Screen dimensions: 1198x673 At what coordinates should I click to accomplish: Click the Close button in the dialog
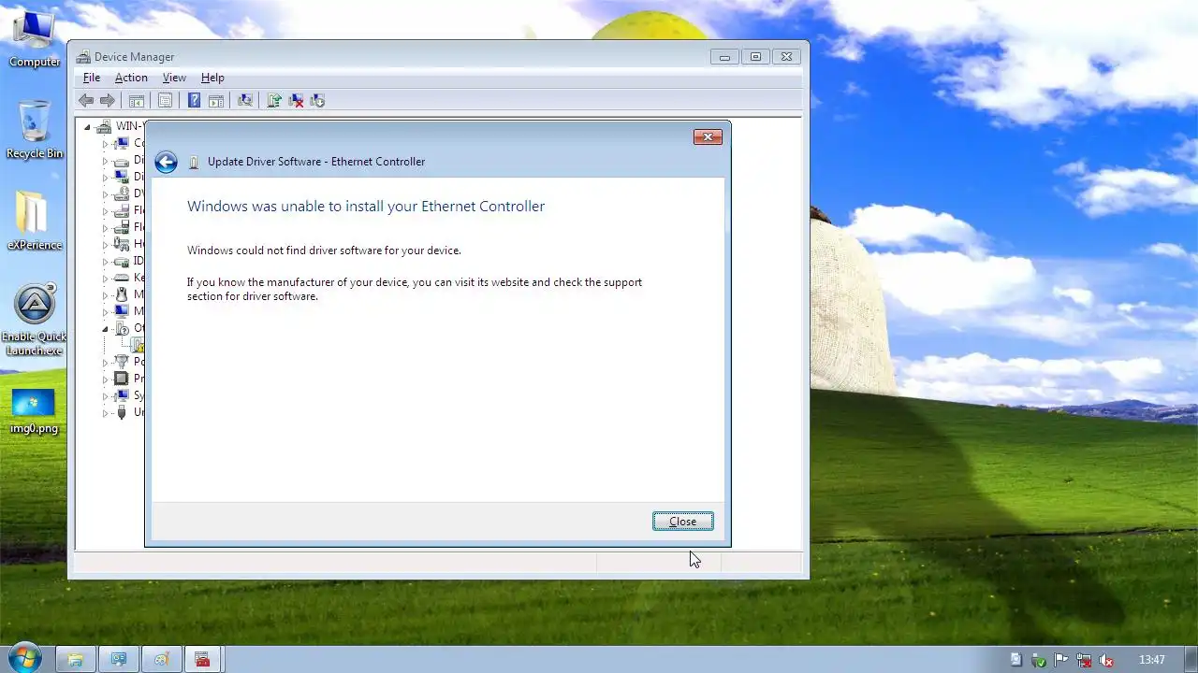click(x=683, y=522)
